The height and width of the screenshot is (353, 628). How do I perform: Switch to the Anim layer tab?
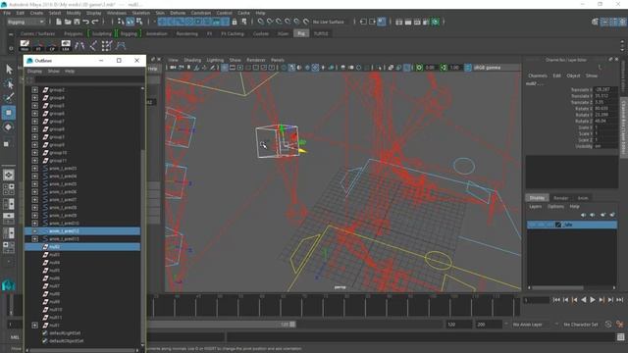point(583,198)
